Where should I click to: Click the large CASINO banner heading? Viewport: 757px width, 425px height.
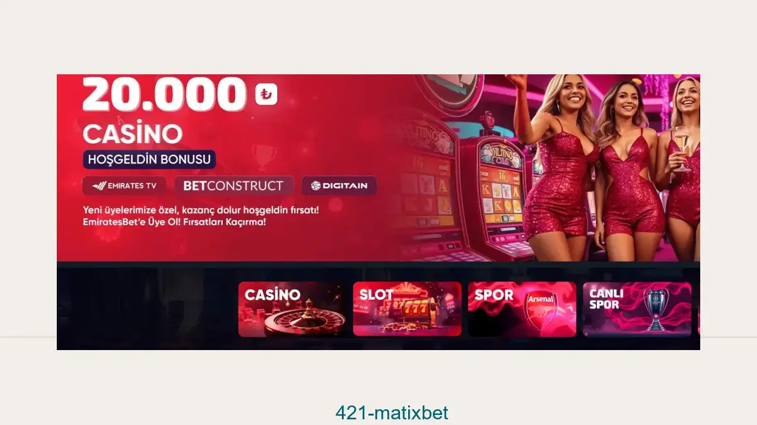click(132, 133)
